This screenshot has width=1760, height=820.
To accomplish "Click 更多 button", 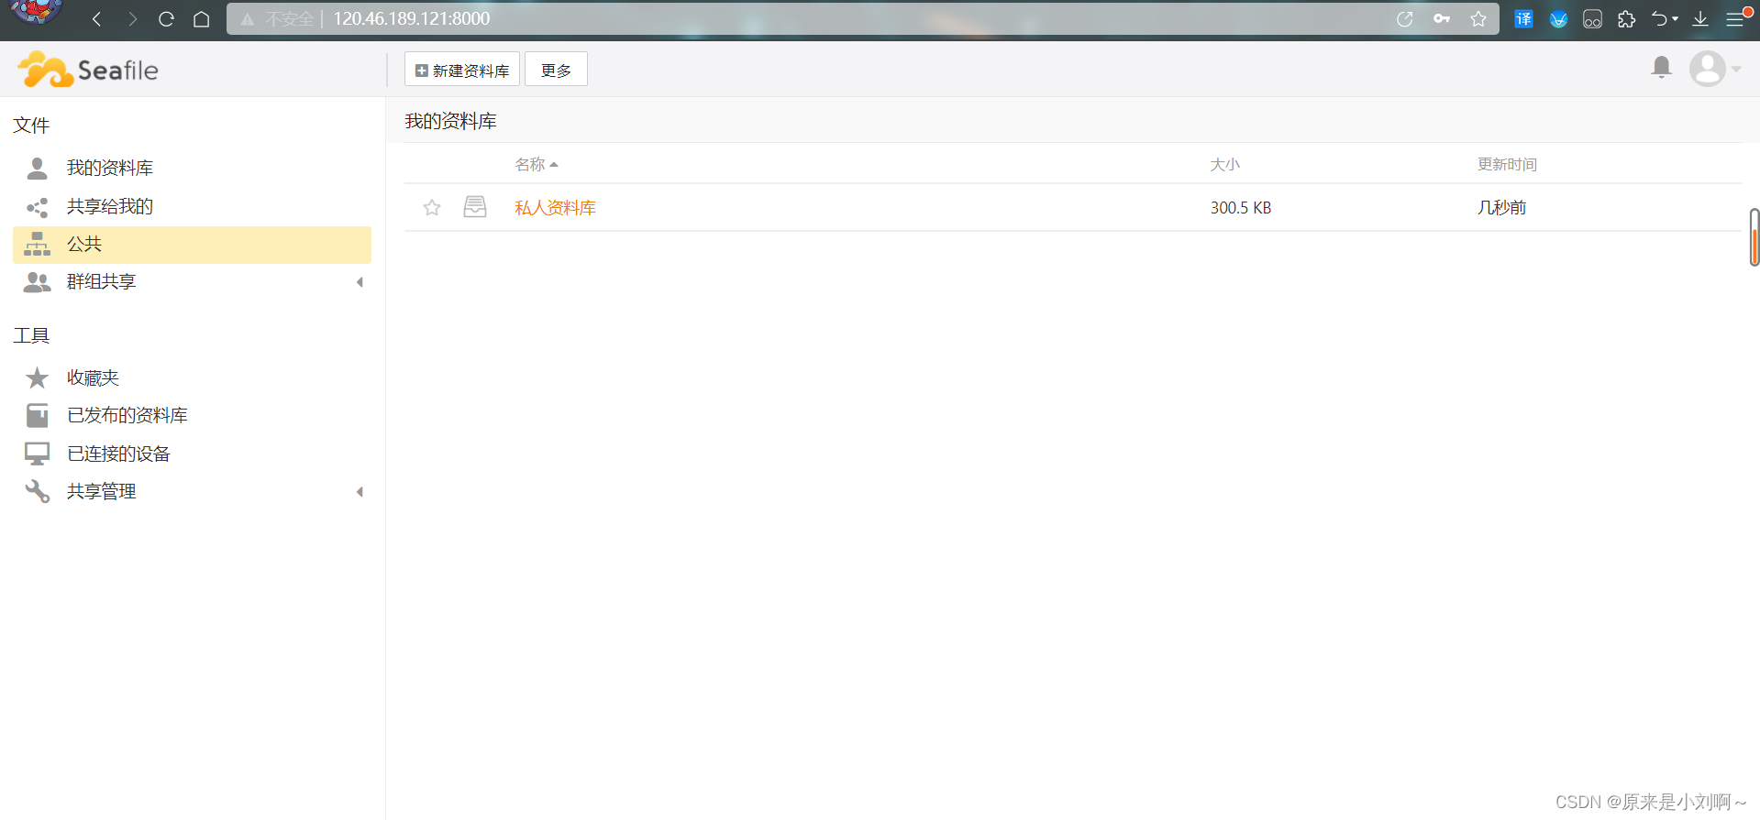I will 556,70.
